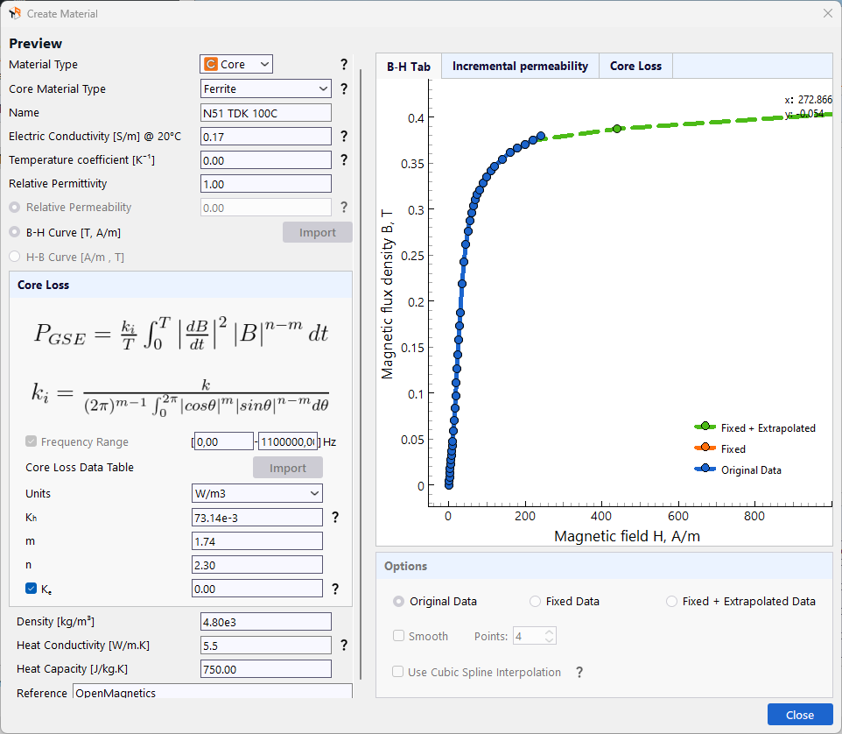Open help for Material Type
Screen dimensions: 842x734
coord(344,64)
